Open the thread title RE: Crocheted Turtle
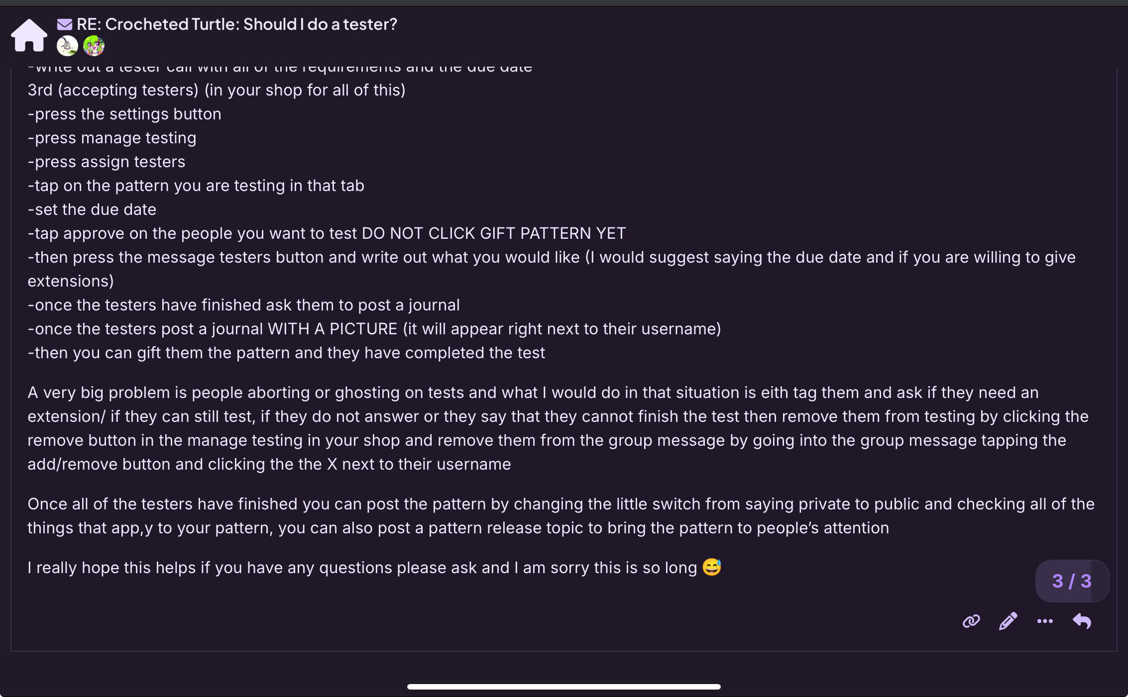Viewport: 1128px width, 697px height. pos(237,24)
